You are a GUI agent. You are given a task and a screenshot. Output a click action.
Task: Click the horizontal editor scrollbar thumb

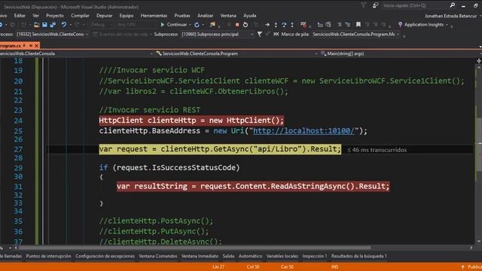point(194,248)
